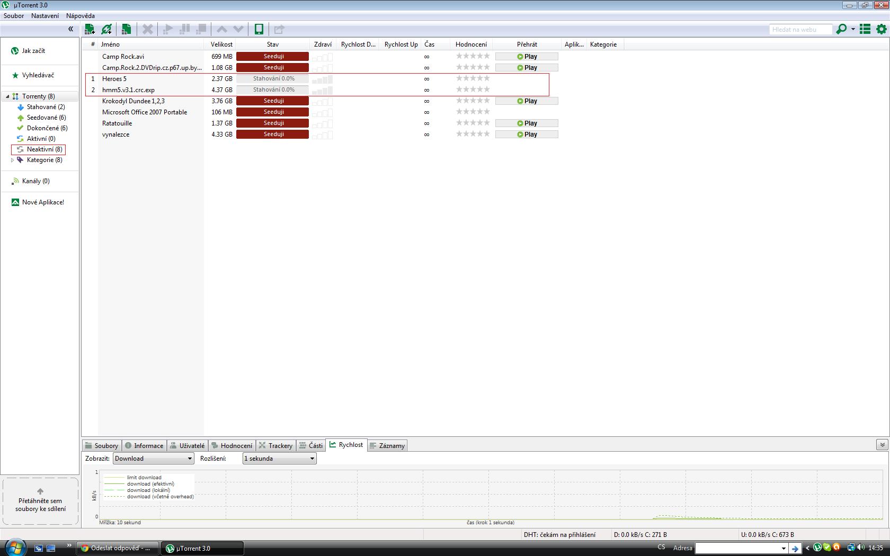The image size is (890, 556).
Task: Collapse the detail pane arrow button
Action: click(x=882, y=445)
